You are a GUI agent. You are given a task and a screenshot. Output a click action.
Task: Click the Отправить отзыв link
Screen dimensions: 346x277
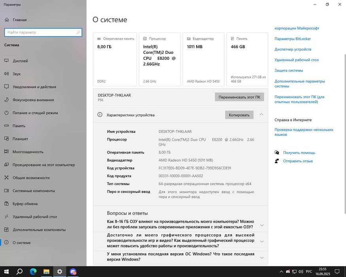[x=298, y=161]
